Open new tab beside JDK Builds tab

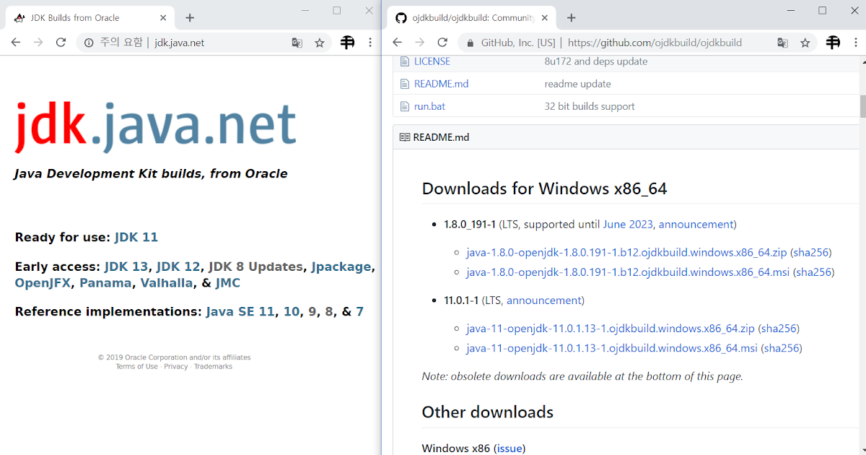[190, 17]
